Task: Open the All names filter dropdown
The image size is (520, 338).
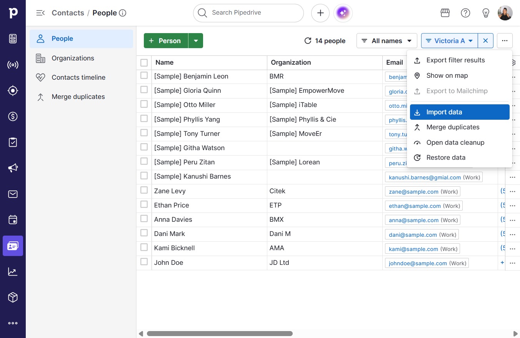Action: (387, 41)
